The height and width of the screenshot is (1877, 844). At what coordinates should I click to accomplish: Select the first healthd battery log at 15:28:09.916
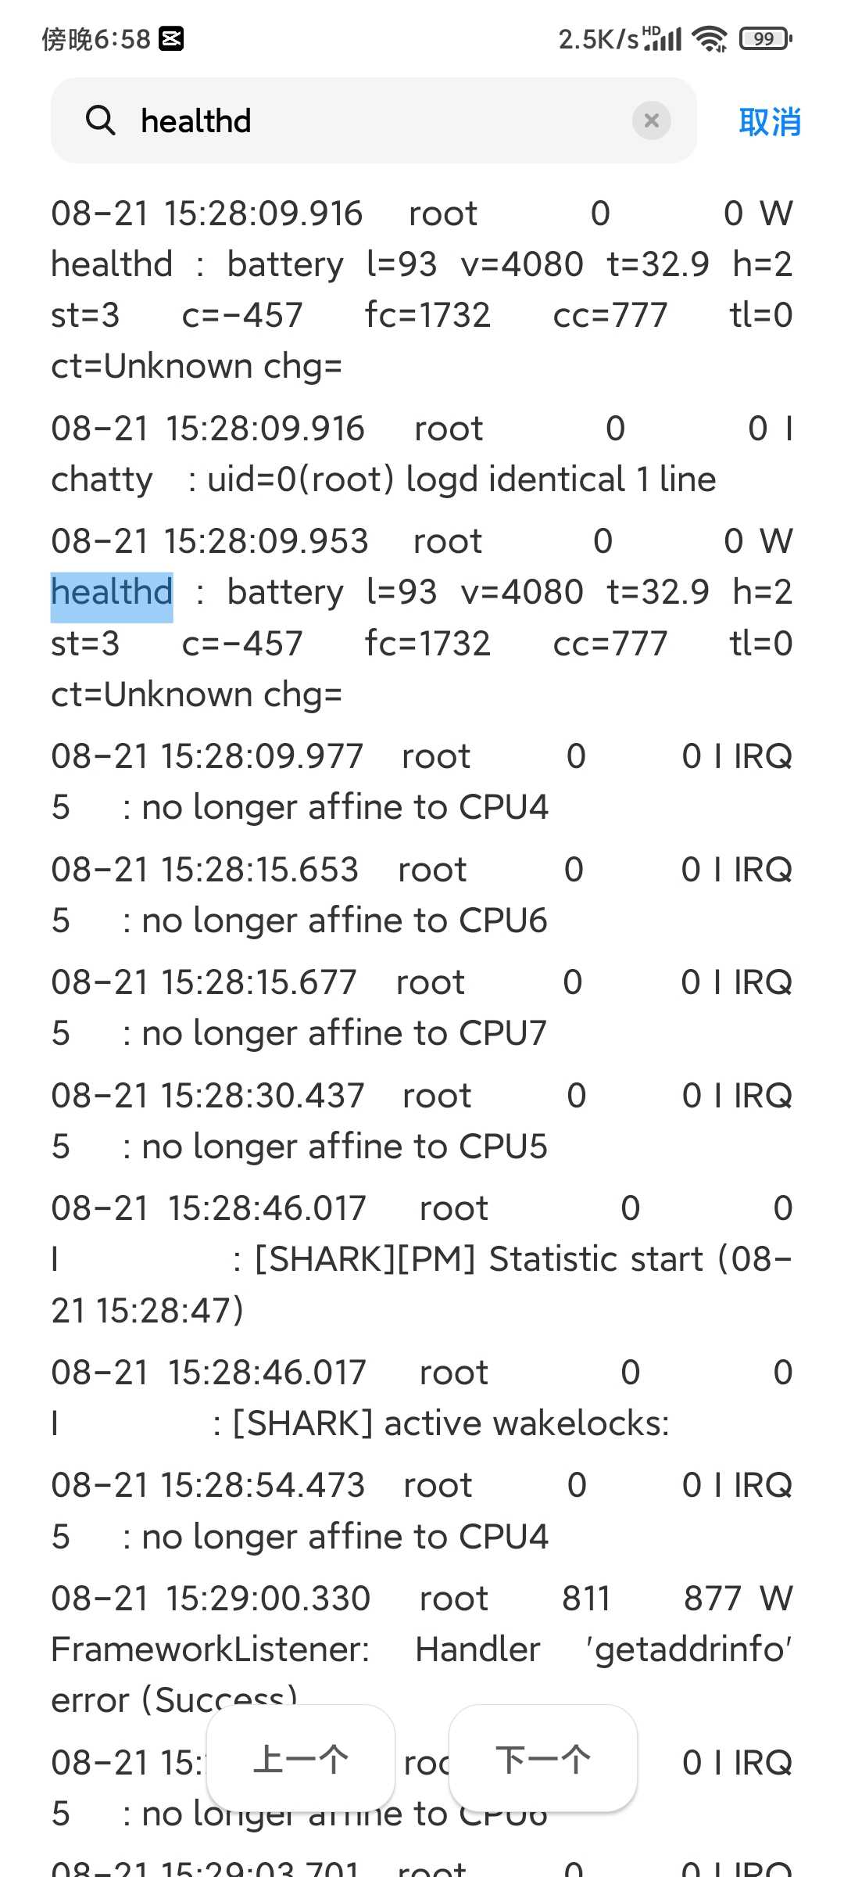click(x=422, y=289)
